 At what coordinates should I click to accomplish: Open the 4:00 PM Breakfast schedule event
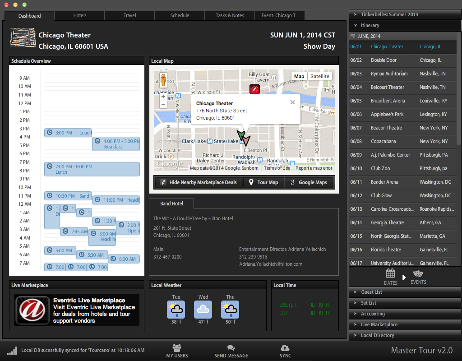[116, 144]
